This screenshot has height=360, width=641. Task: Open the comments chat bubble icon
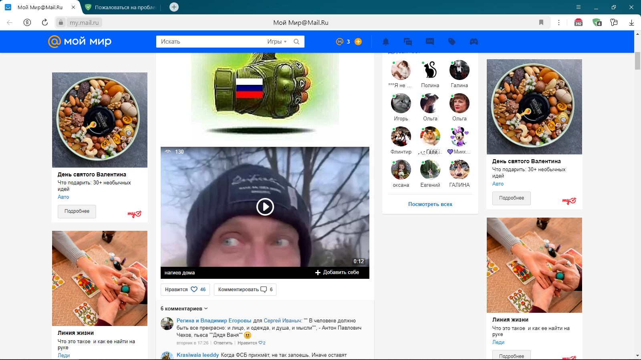pos(430,41)
